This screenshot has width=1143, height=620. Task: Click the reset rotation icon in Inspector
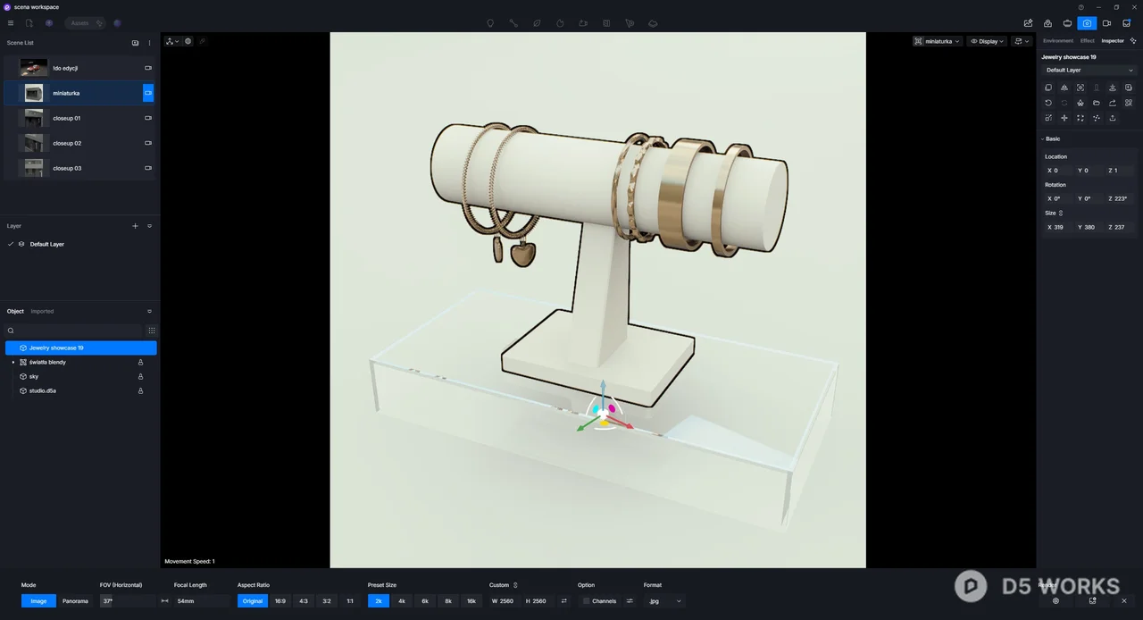1048,103
